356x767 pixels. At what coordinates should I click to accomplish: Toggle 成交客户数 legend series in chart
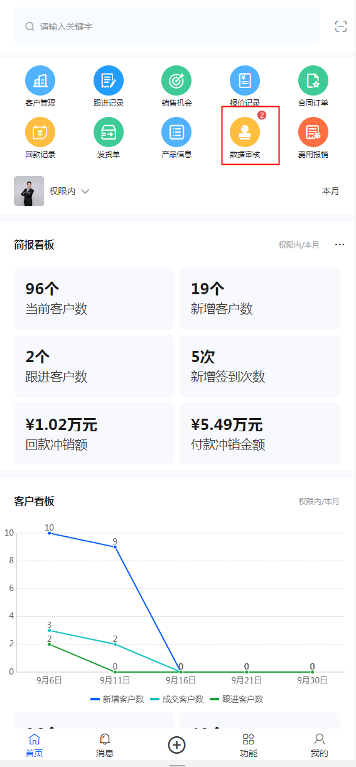[x=177, y=699]
